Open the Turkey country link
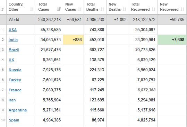This screenshot has width=187, height=127. [x=15, y=80]
